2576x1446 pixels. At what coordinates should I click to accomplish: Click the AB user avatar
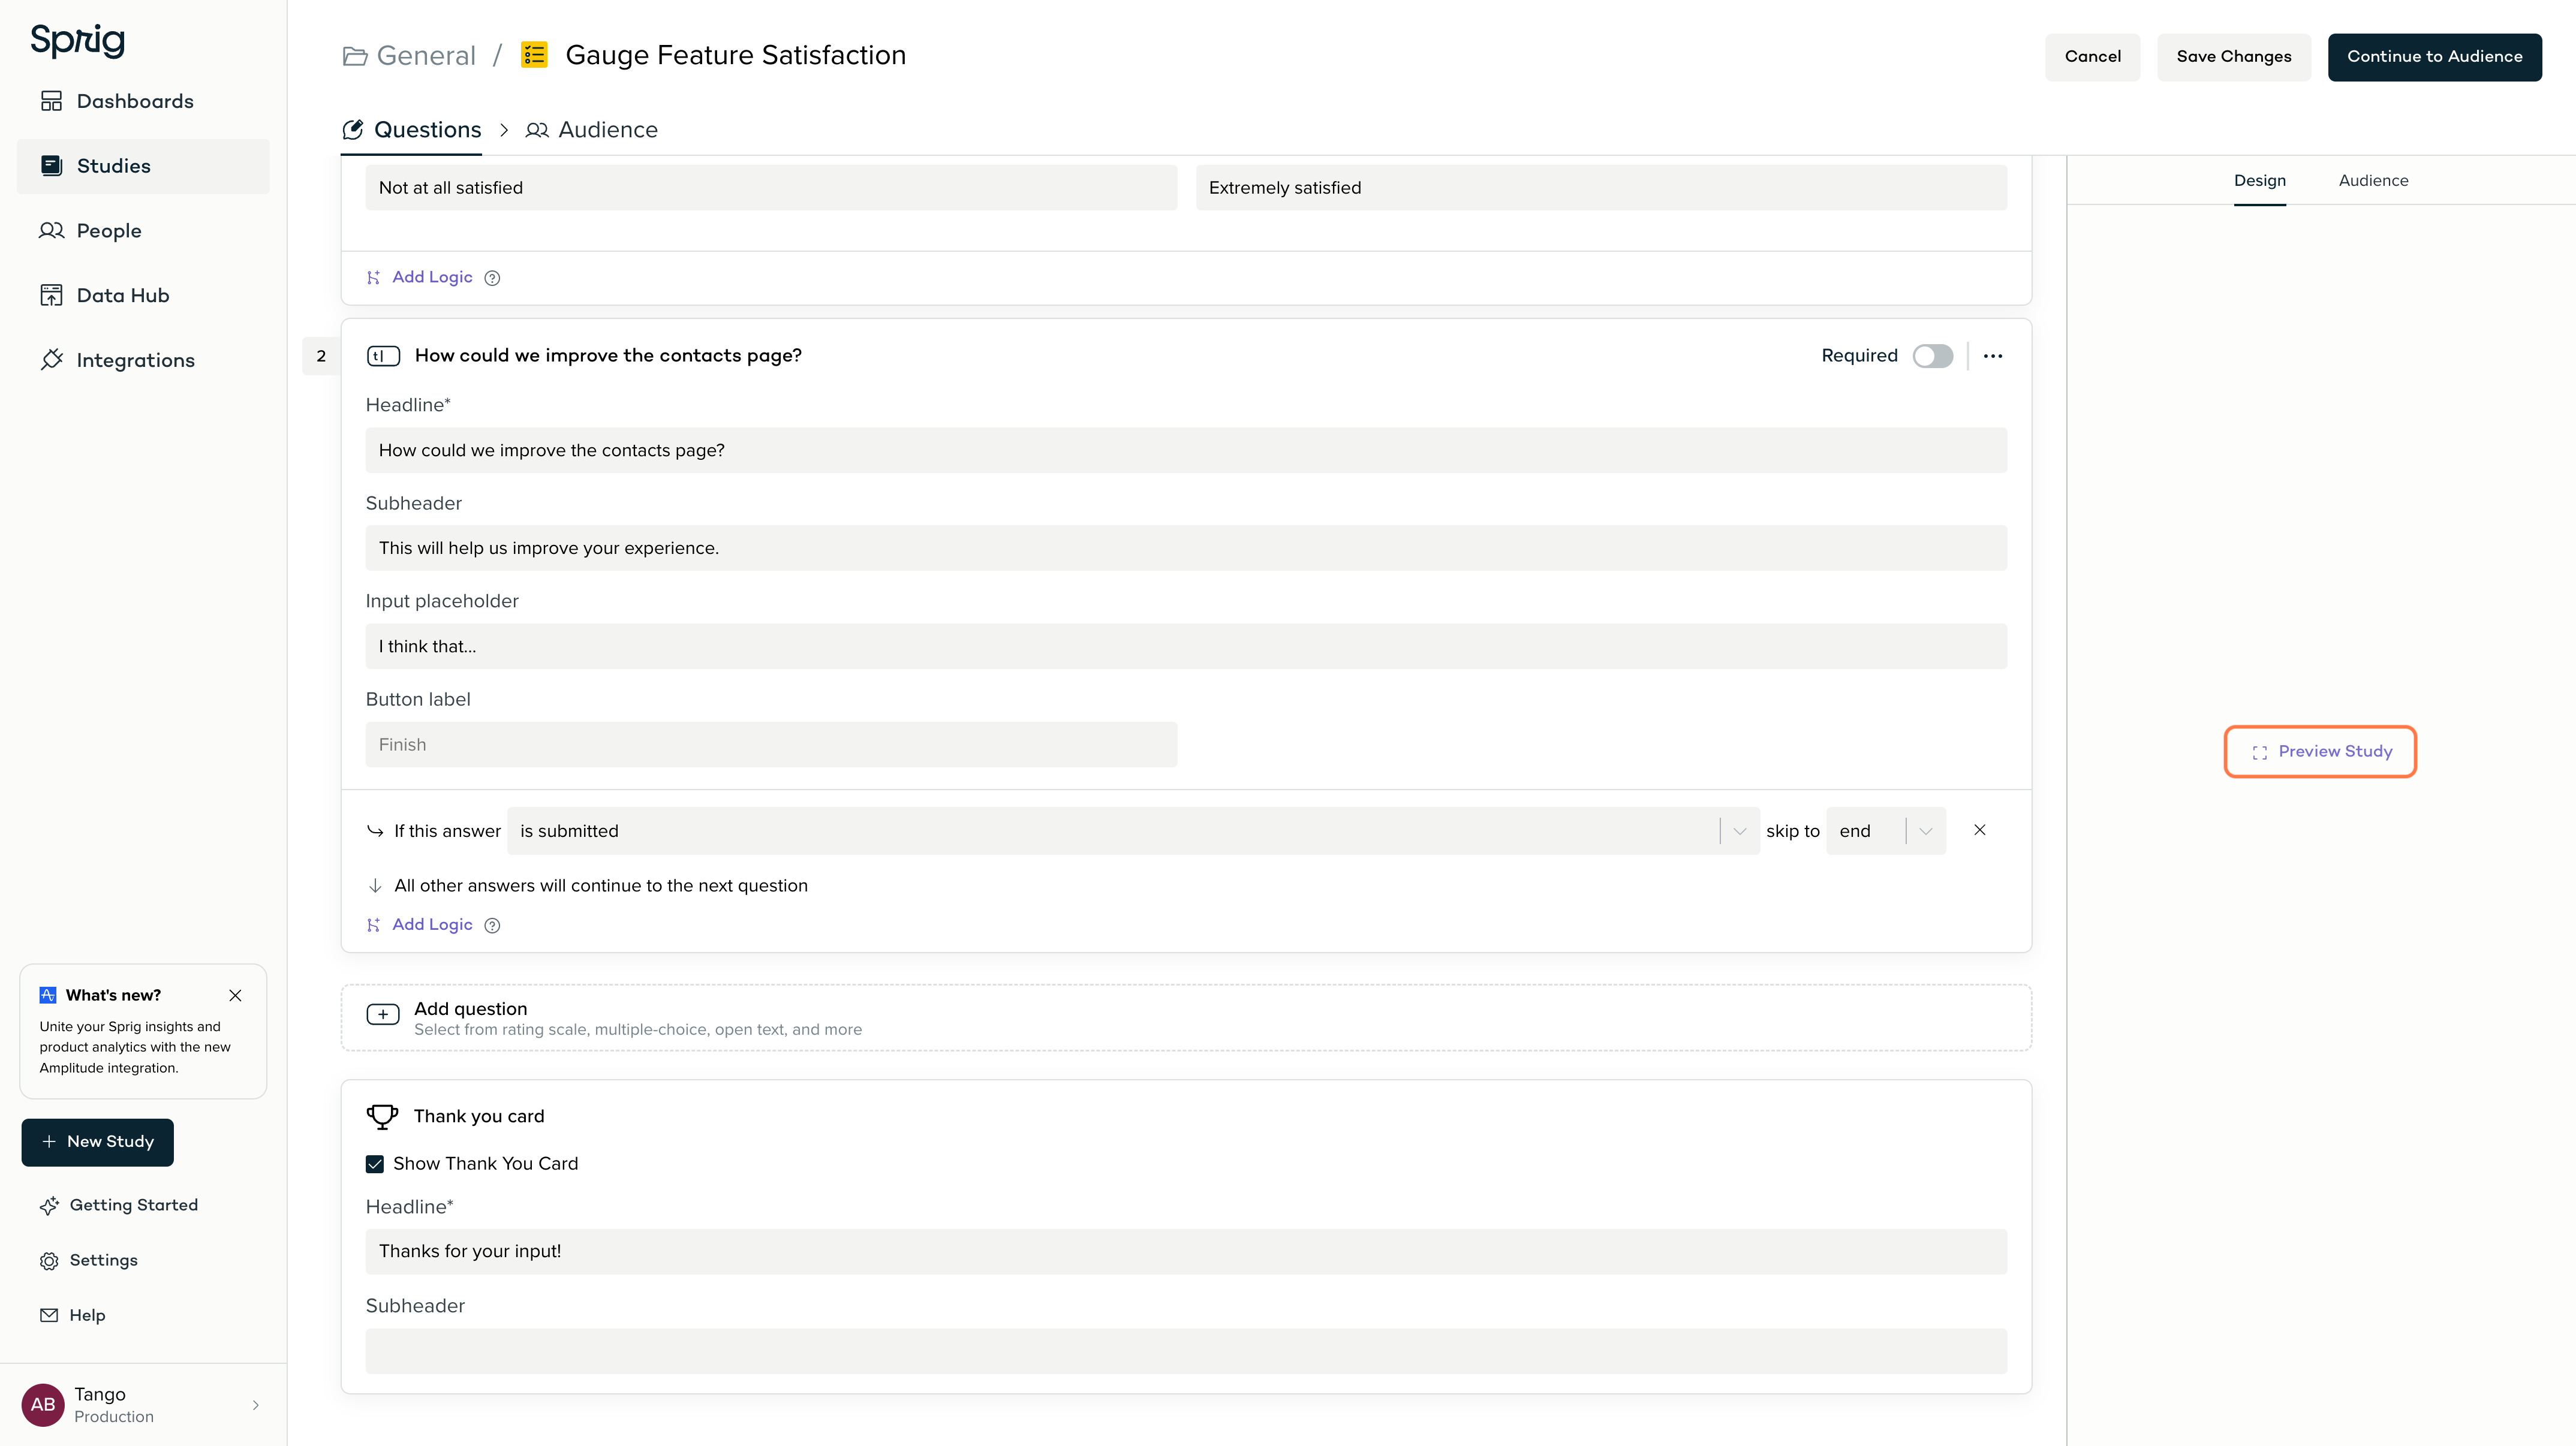43,1405
